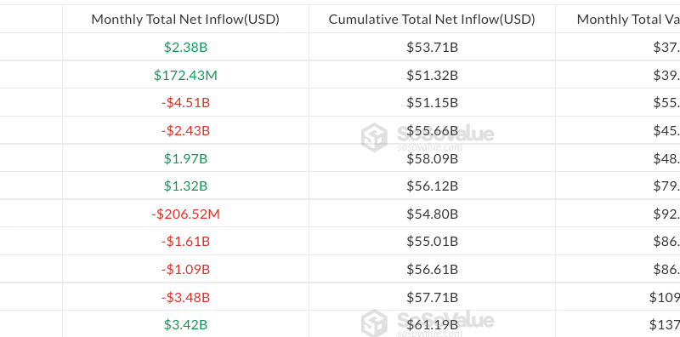Viewport: 680px width, 337px height.
Task: Click the $2.38B monthly inflow cell
Action: tap(185, 47)
